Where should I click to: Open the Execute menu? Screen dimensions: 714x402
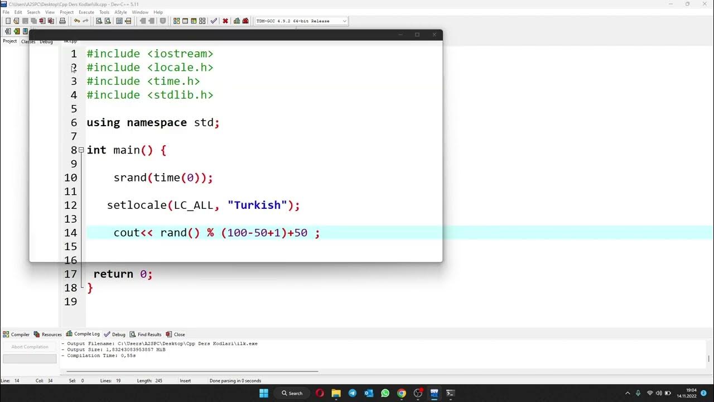click(x=86, y=12)
